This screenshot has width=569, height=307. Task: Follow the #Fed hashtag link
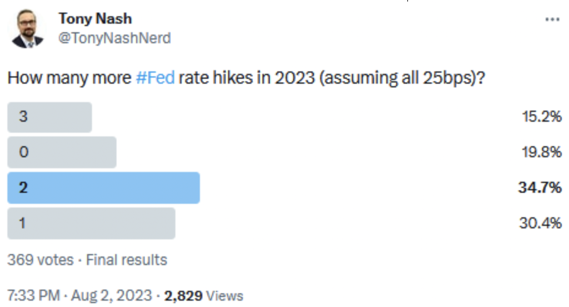point(155,78)
